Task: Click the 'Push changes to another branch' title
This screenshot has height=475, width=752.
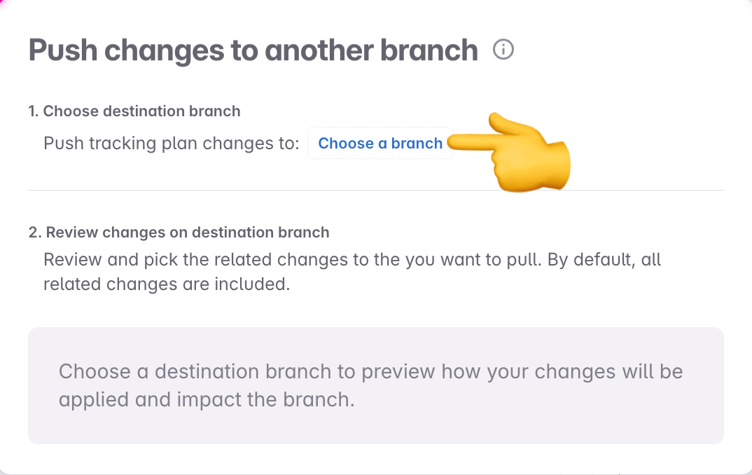Action: click(251, 50)
